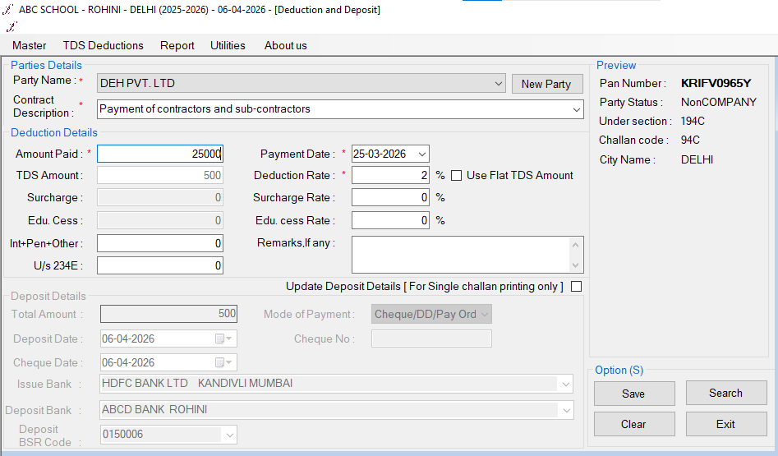
Task: Open the Mode of Payment dropdown
Action: pos(485,314)
